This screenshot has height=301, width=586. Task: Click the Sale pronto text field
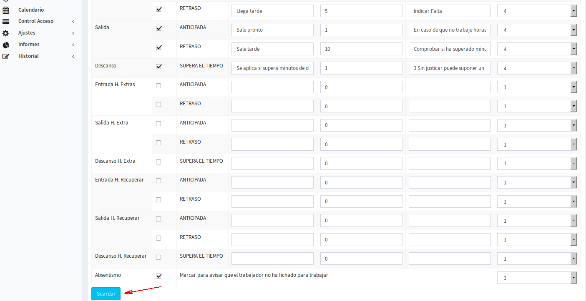272,30
